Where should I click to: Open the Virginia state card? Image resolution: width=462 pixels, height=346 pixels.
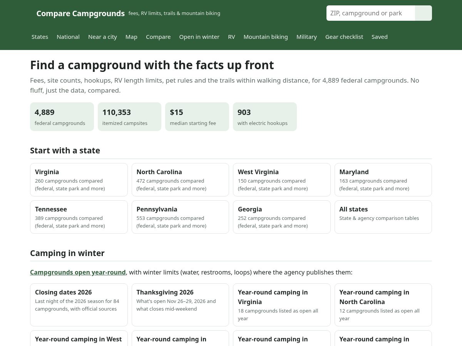(79, 180)
